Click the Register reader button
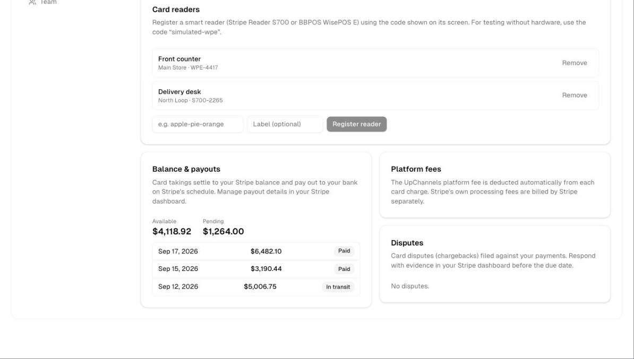Screen dimensions: 634x359 click(357, 125)
